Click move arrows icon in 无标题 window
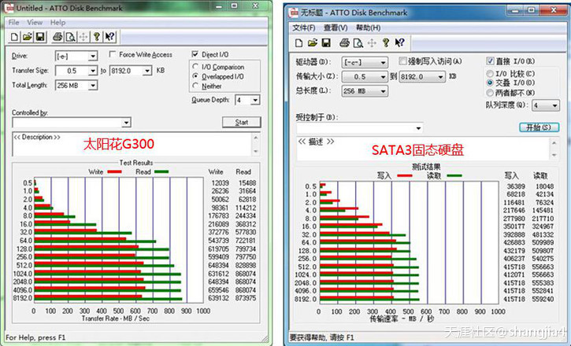 (372, 43)
